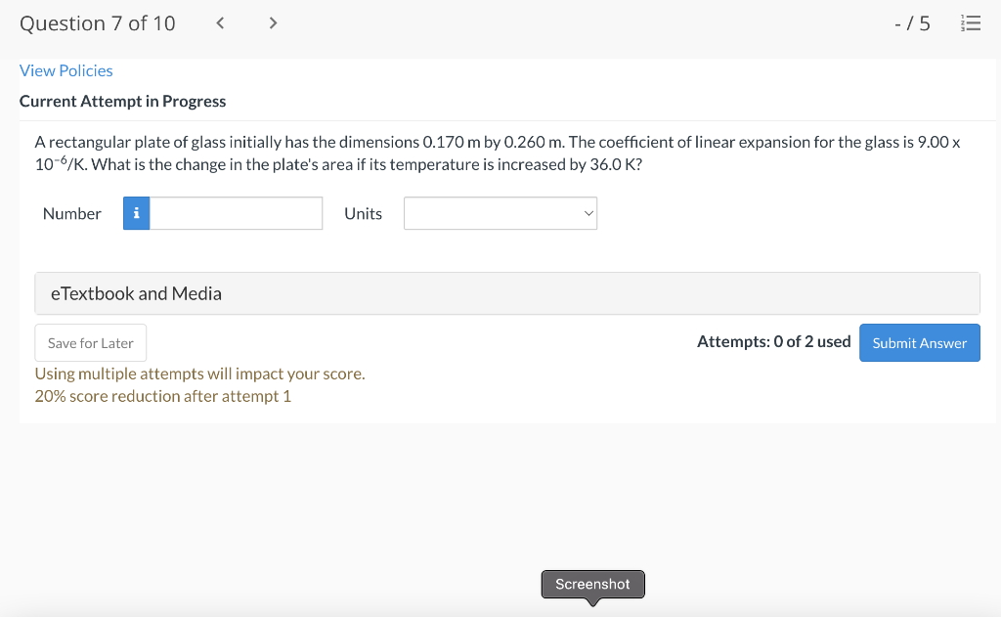The width and height of the screenshot is (1001, 617).
Task: Select the question navigator icon near the score
Action: pyautogui.click(x=971, y=22)
